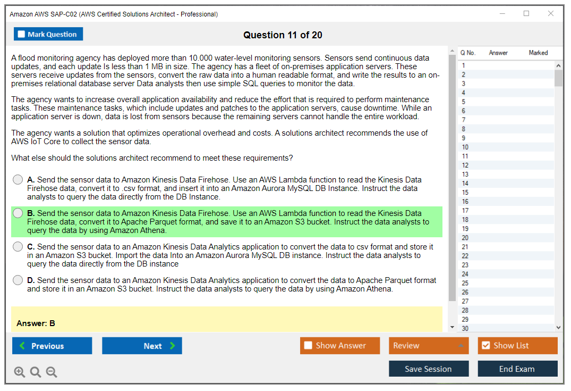Enable the Show Answer checkbox
This screenshot has width=571, height=391.
tap(308, 346)
